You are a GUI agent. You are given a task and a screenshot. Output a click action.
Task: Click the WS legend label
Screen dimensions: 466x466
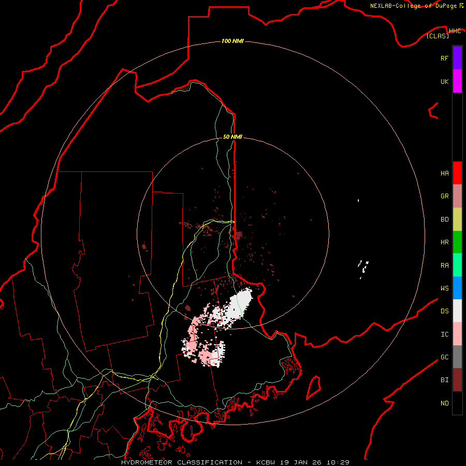tap(444, 288)
